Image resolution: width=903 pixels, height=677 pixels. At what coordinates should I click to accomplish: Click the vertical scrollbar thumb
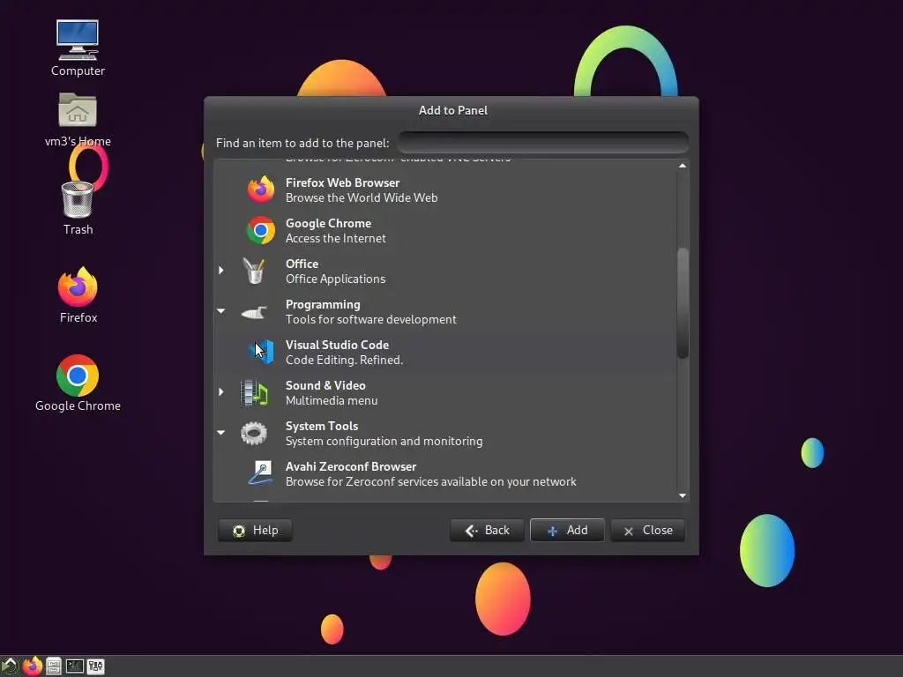pyautogui.click(x=683, y=303)
